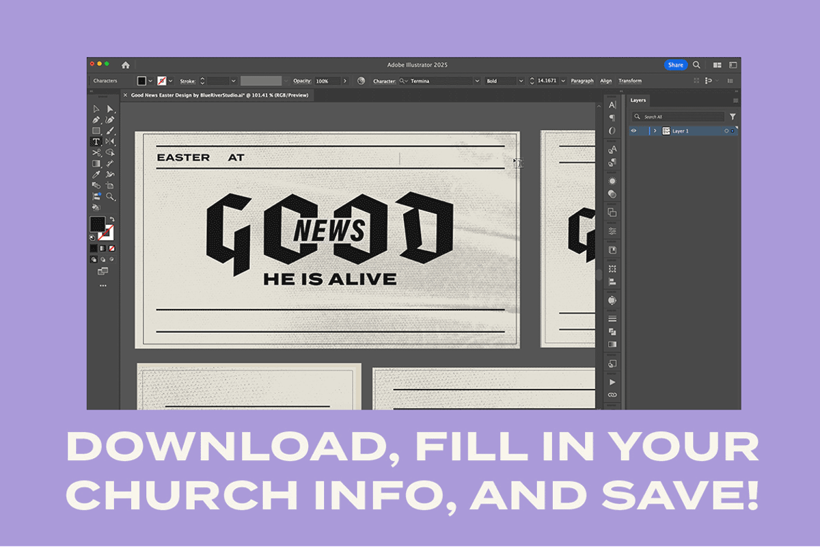Open the Align link in control bar

pos(606,81)
